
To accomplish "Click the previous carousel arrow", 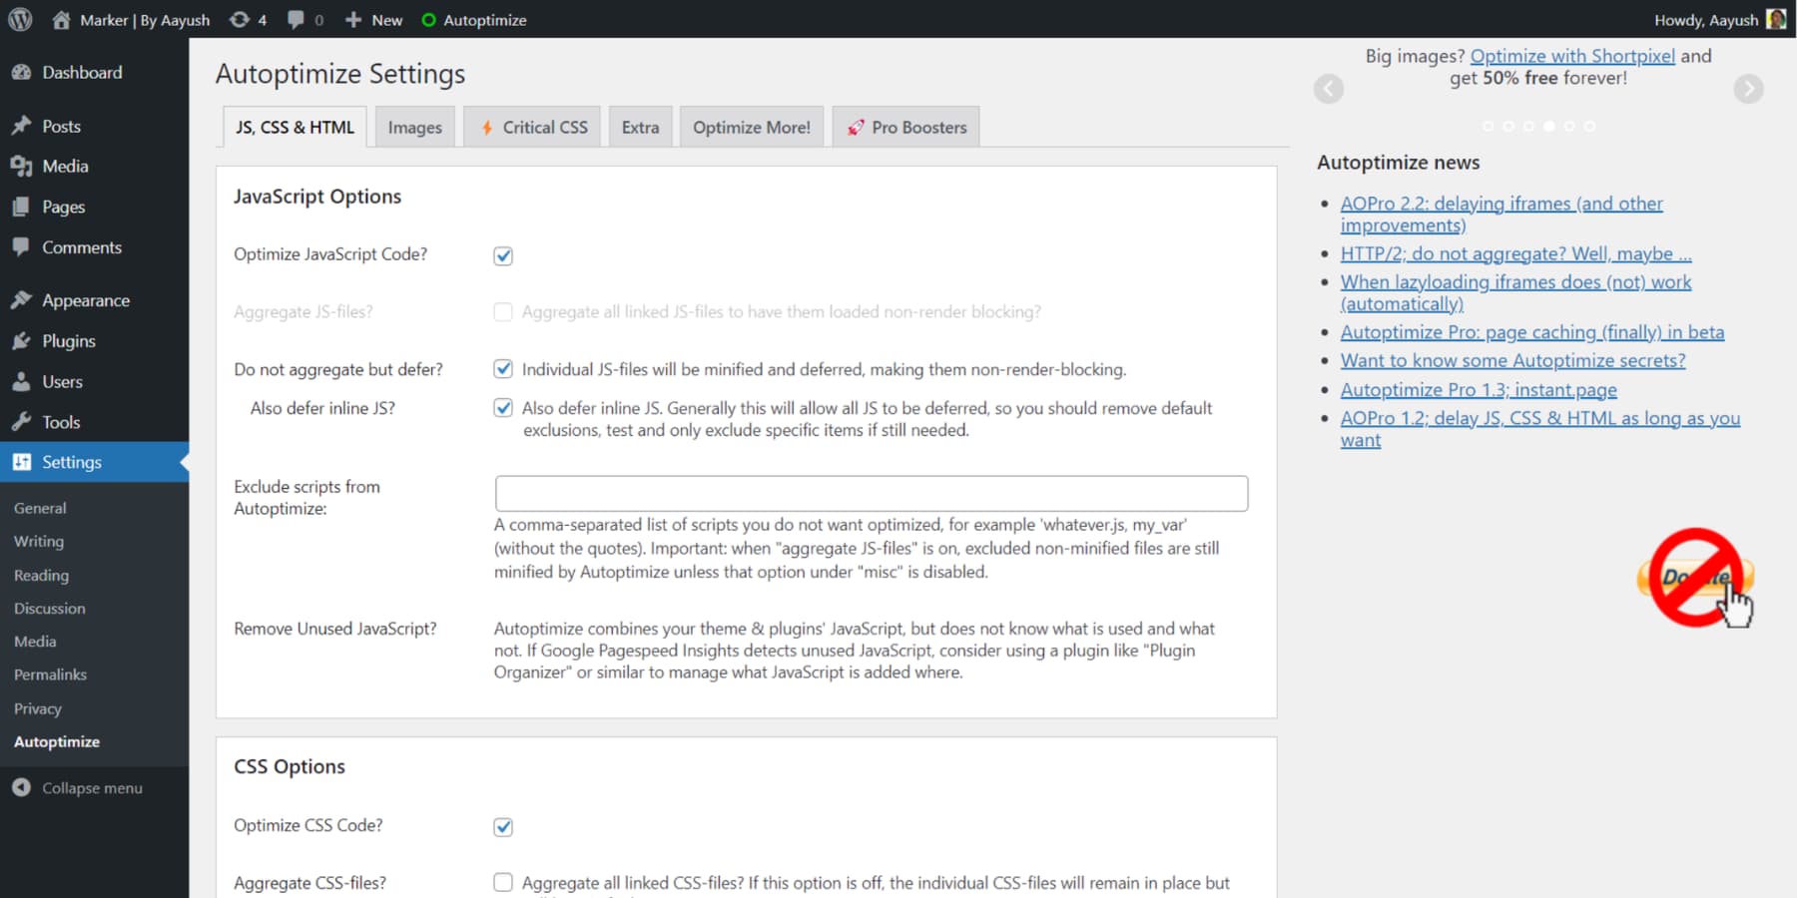I will click(1329, 89).
